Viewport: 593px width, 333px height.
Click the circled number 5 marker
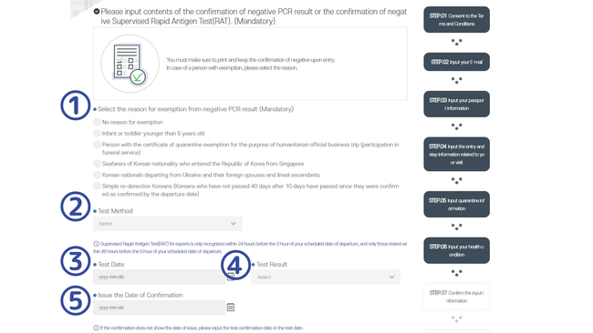(75, 300)
